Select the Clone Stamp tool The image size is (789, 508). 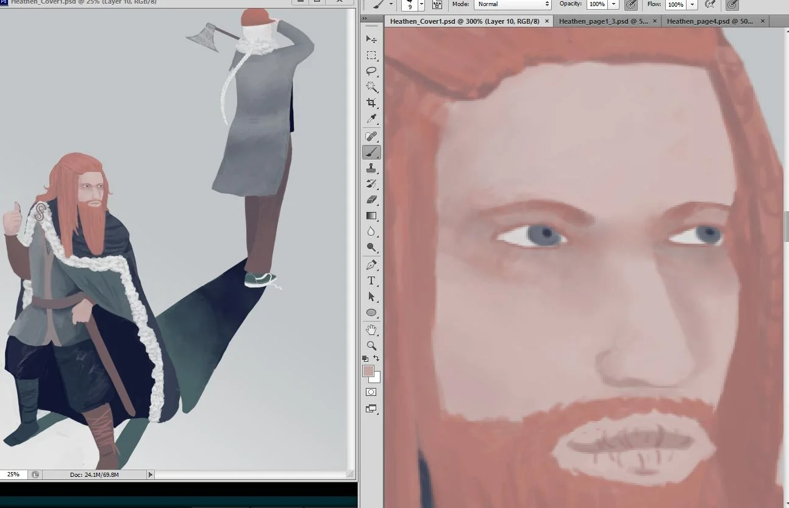[371, 168]
